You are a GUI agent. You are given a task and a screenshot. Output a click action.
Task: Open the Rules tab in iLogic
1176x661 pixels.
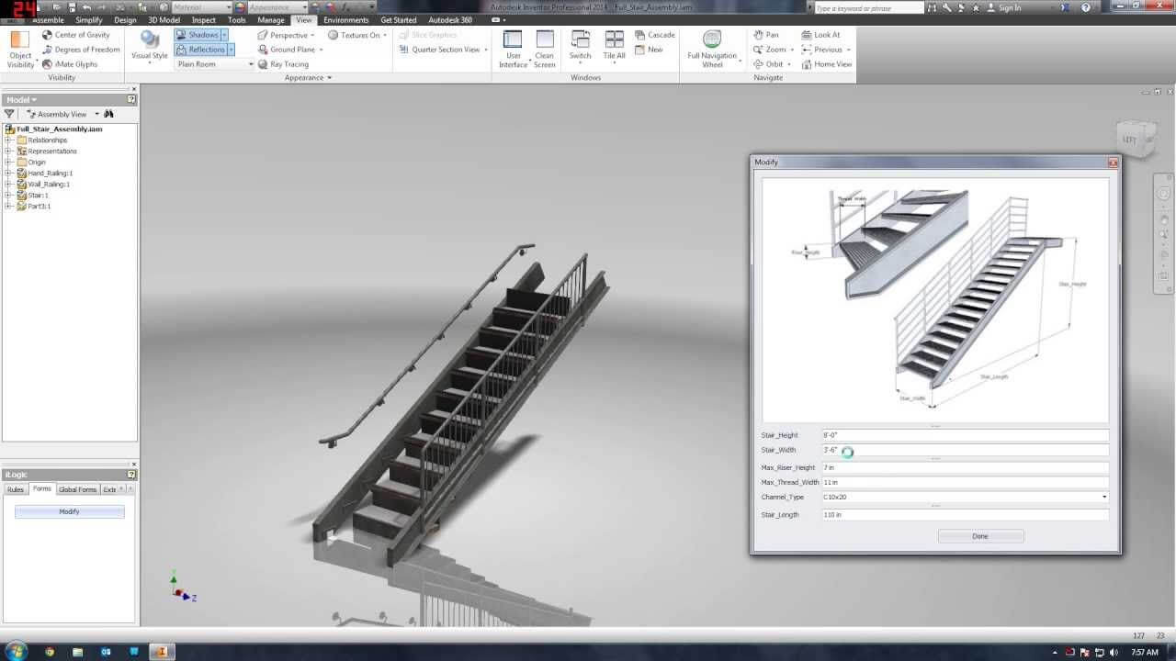[x=14, y=489]
